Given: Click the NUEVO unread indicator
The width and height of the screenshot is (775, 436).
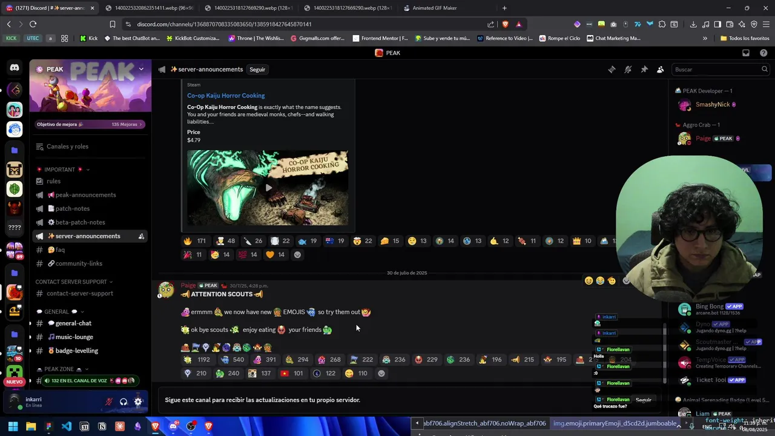Looking at the screenshot, I should (15, 381).
